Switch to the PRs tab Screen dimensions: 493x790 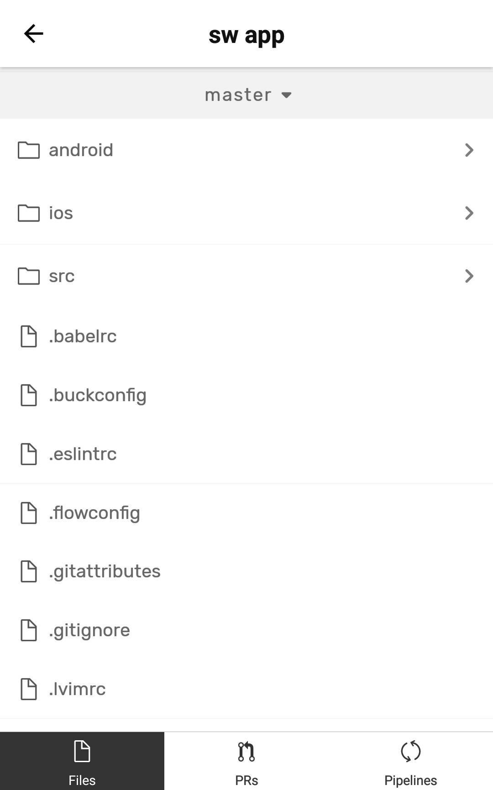[x=246, y=761]
